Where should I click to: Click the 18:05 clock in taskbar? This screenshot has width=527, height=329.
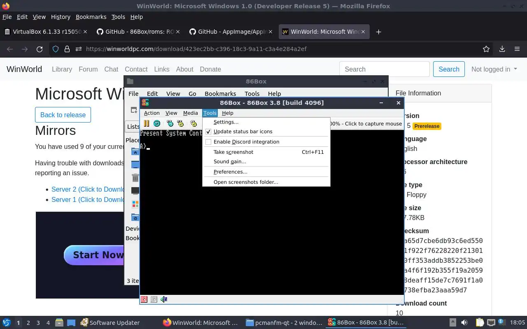point(518,323)
